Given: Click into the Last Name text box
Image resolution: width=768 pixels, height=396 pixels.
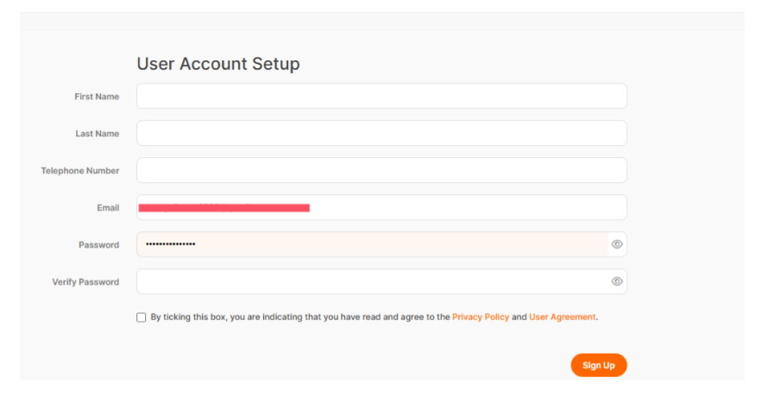Looking at the screenshot, I should [381, 133].
